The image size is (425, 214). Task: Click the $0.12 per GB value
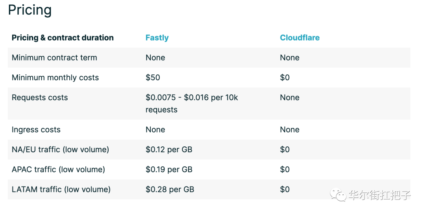(x=169, y=149)
